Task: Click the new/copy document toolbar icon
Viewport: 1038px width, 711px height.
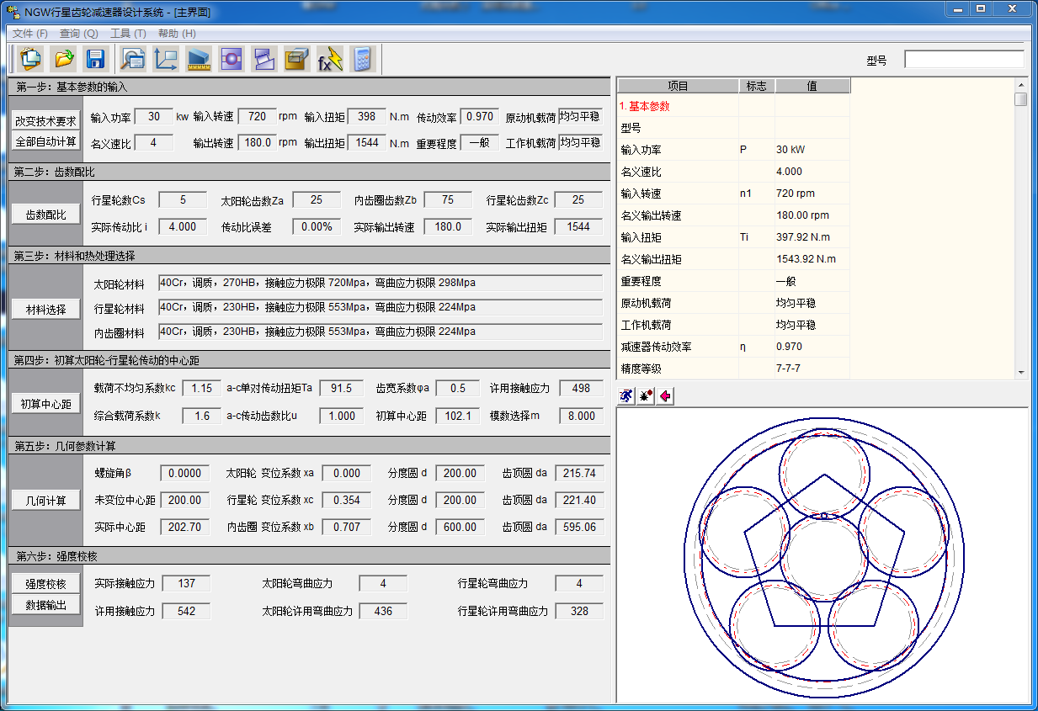Action: click(x=31, y=59)
